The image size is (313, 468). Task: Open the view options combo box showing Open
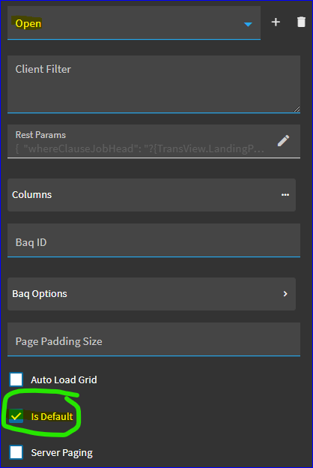(x=134, y=23)
